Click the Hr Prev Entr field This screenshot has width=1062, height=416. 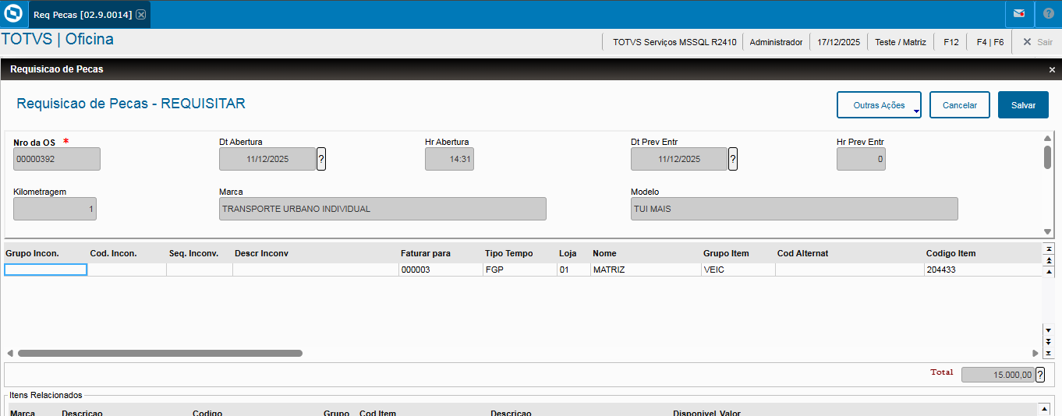pyautogui.click(x=861, y=159)
